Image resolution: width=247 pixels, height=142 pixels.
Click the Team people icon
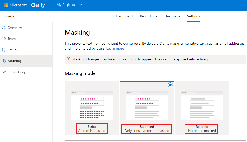pos(4,39)
